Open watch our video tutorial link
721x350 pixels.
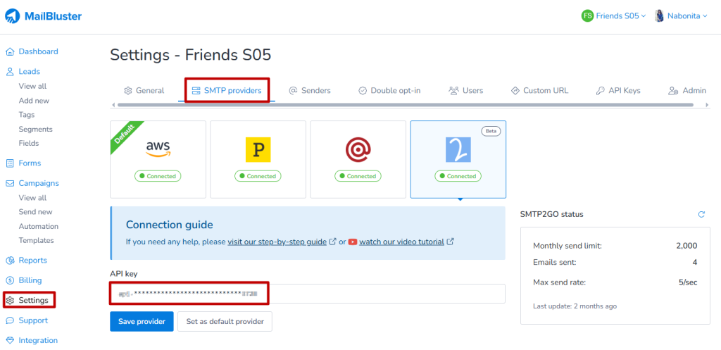coord(402,242)
